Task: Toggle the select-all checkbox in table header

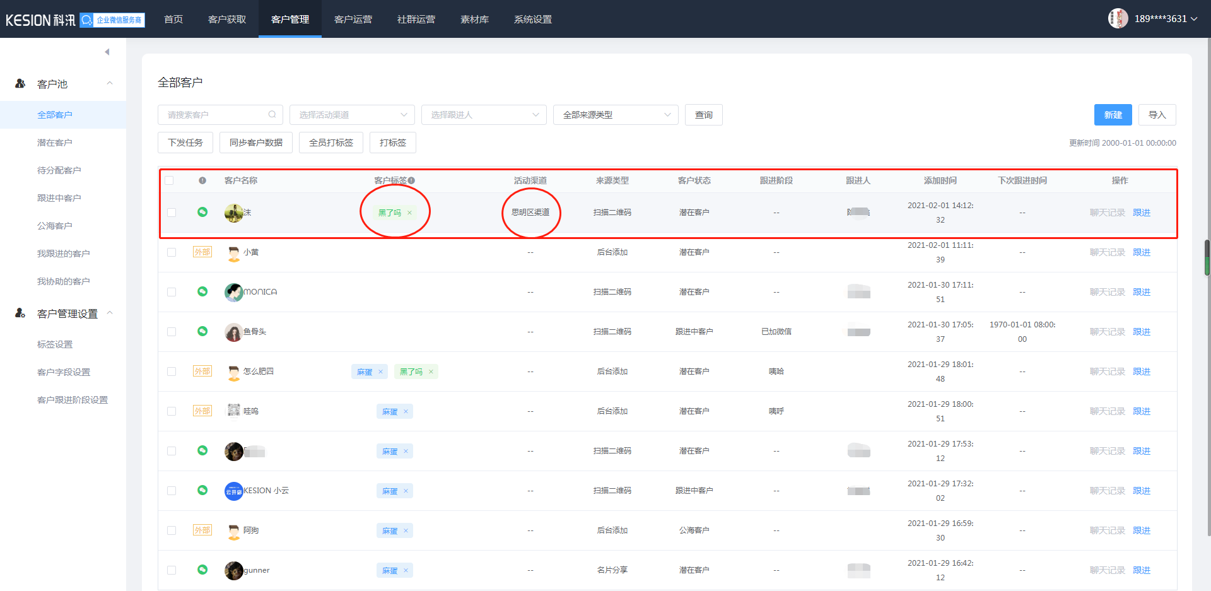Action: click(x=169, y=180)
